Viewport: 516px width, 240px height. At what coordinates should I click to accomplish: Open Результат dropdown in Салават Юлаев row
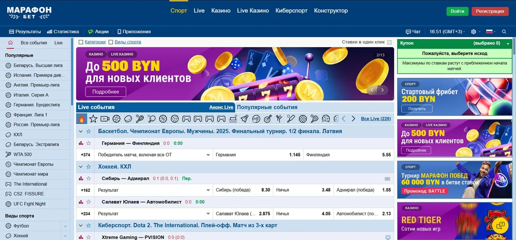pyautogui.click(x=154, y=213)
